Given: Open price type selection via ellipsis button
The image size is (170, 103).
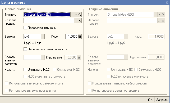Looking at the screenshot, I should [x=72, y=15].
